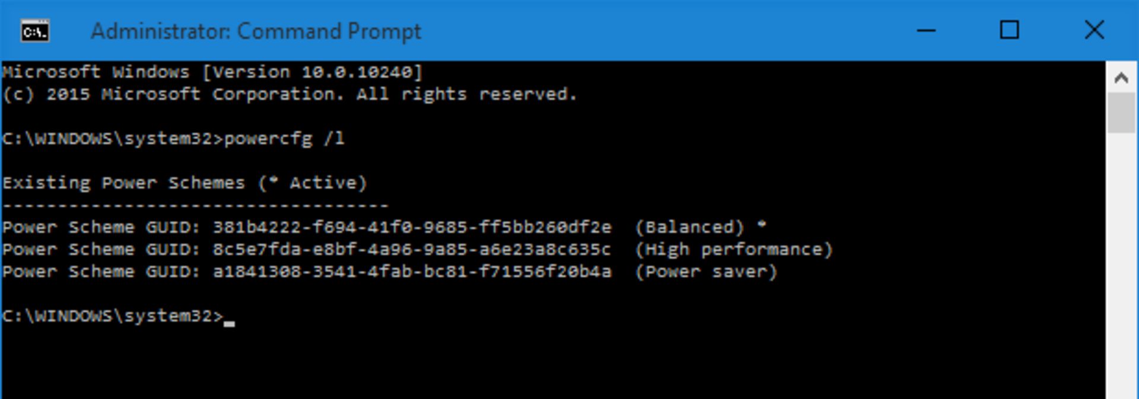Maximize the Command Prompt window
The width and height of the screenshot is (1139, 399).
pyautogui.click(x=1009, y=30)
